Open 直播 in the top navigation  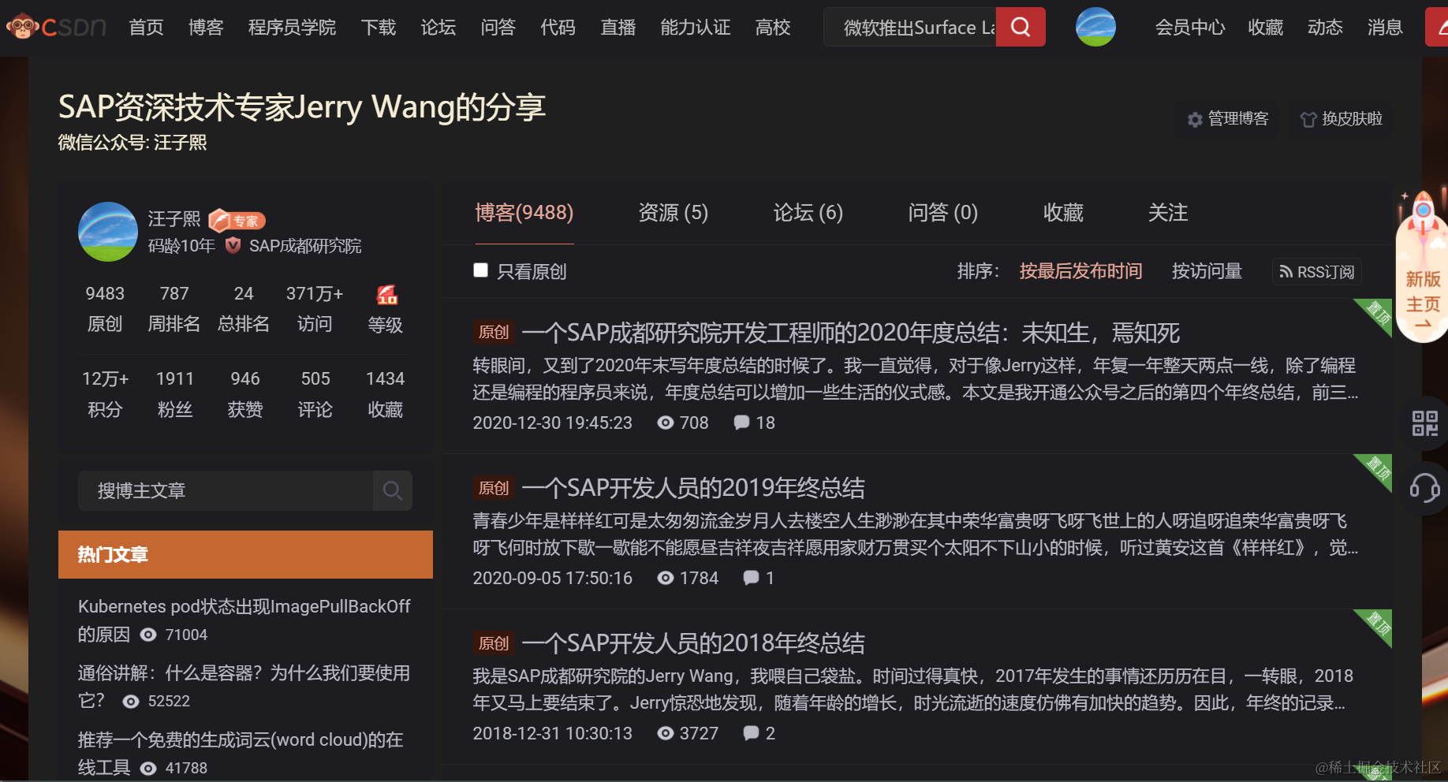[x=618, y=28]
